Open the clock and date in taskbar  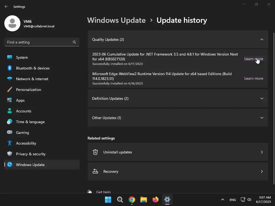(x=263, y=200)
